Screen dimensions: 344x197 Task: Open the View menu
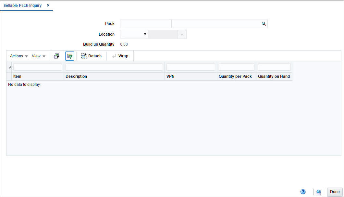(x=37, y=56)
